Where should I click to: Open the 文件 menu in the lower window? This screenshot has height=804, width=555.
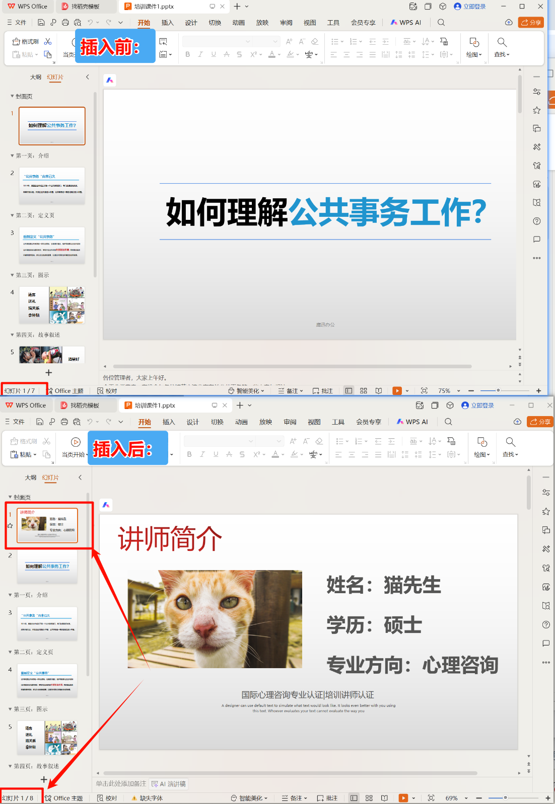tap(15, 422)
